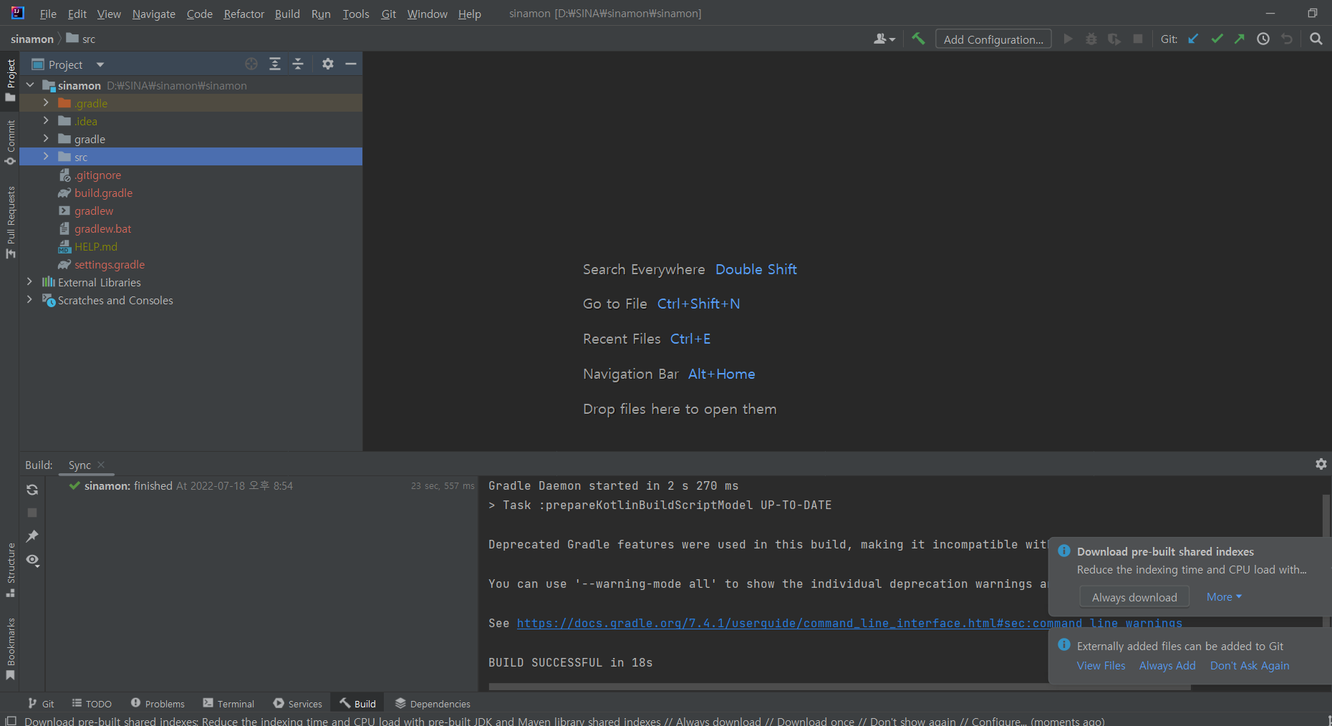The height and width of the screenshot is (726, 1332).
Task: Click Select Opened File target icon
Action: (x=251, y=64)
